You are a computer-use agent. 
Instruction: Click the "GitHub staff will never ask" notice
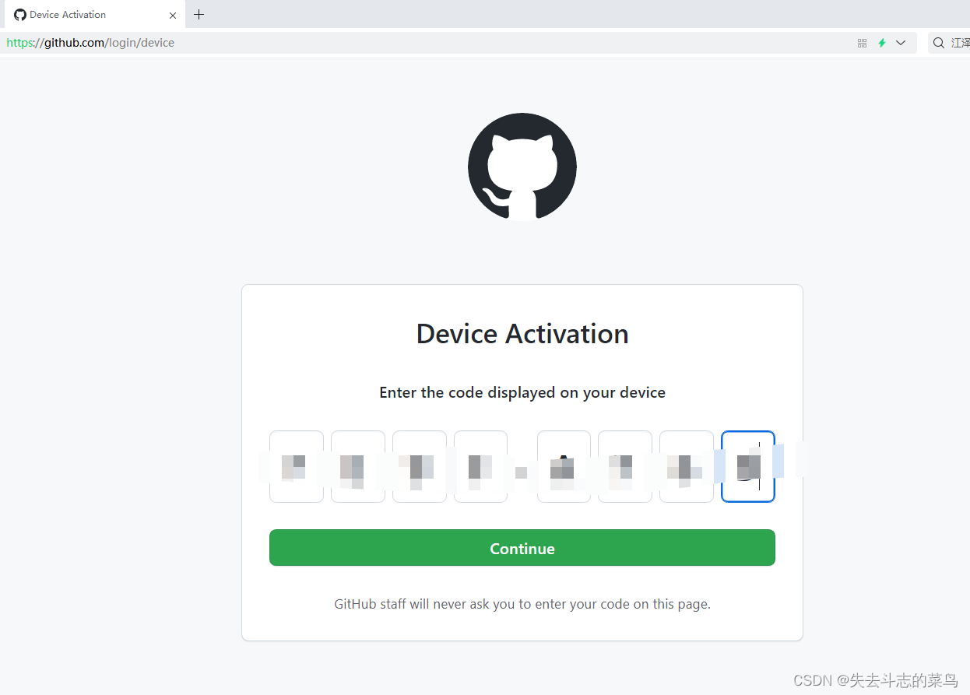522,604
